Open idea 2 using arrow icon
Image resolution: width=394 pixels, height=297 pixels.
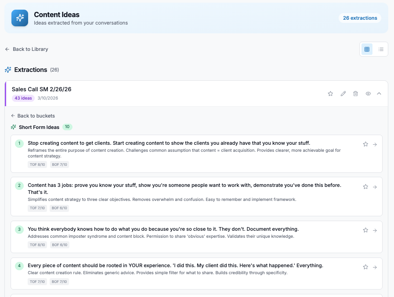point(375,186)
